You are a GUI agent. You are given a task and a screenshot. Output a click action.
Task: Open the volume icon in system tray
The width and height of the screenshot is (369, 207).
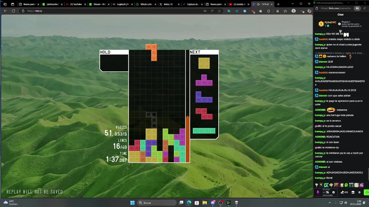[346, 203]
